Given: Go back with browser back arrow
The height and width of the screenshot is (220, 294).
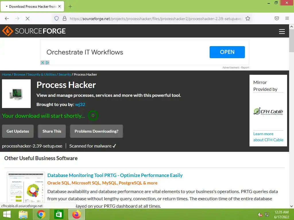Looking at the screenshot, I should [x=7, y=18].
